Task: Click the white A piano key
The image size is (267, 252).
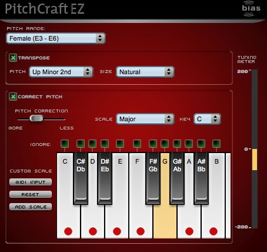Action: 189,216
